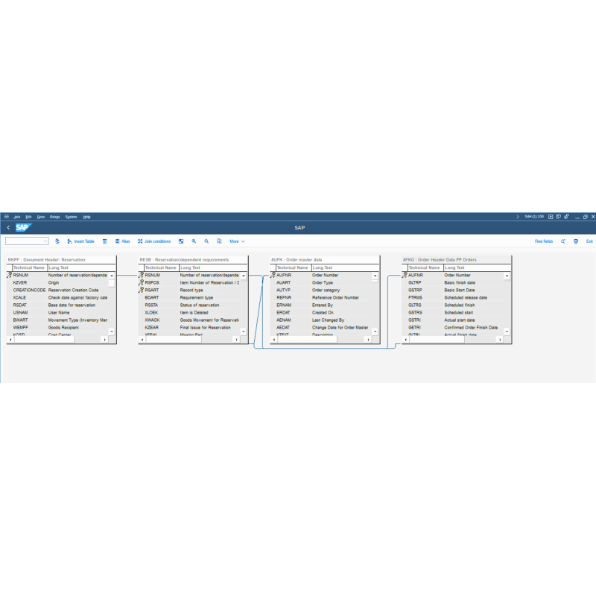
Task: Click the Find fields link
Action: (543, 241)
